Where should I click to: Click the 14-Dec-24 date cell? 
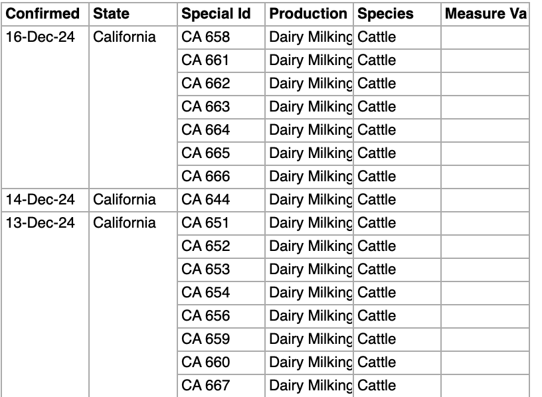click(41, 200)
